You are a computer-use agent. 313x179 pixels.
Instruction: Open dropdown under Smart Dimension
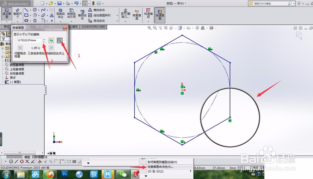tap(17, 22)
